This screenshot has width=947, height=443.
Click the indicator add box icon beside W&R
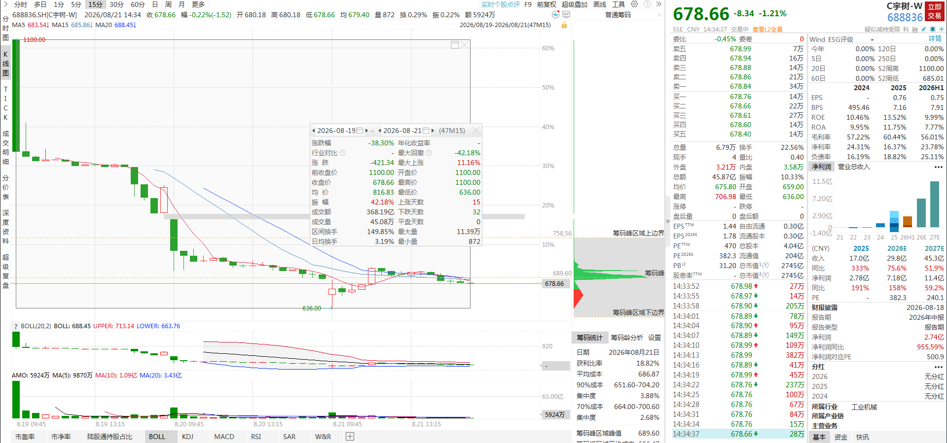point(350,437)
